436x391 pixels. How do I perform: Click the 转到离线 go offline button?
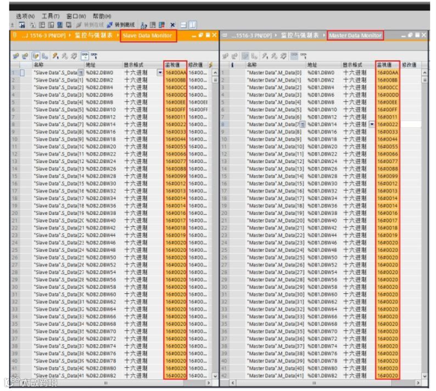tap(121, 25)
